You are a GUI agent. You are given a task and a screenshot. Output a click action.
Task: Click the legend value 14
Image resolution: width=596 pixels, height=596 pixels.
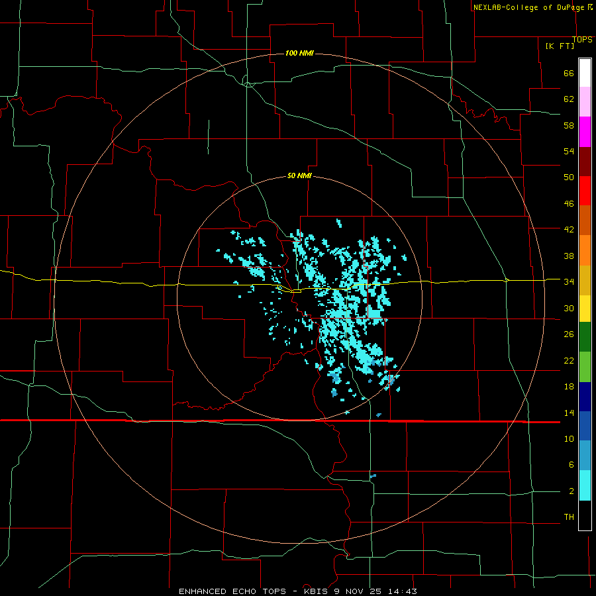click(x=569, y=413)
